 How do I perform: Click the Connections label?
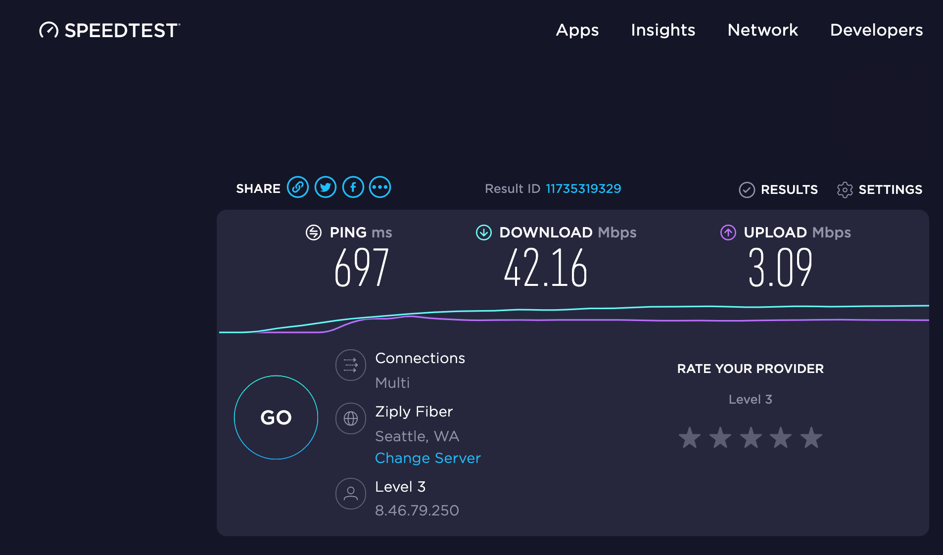tap(420, 358)
